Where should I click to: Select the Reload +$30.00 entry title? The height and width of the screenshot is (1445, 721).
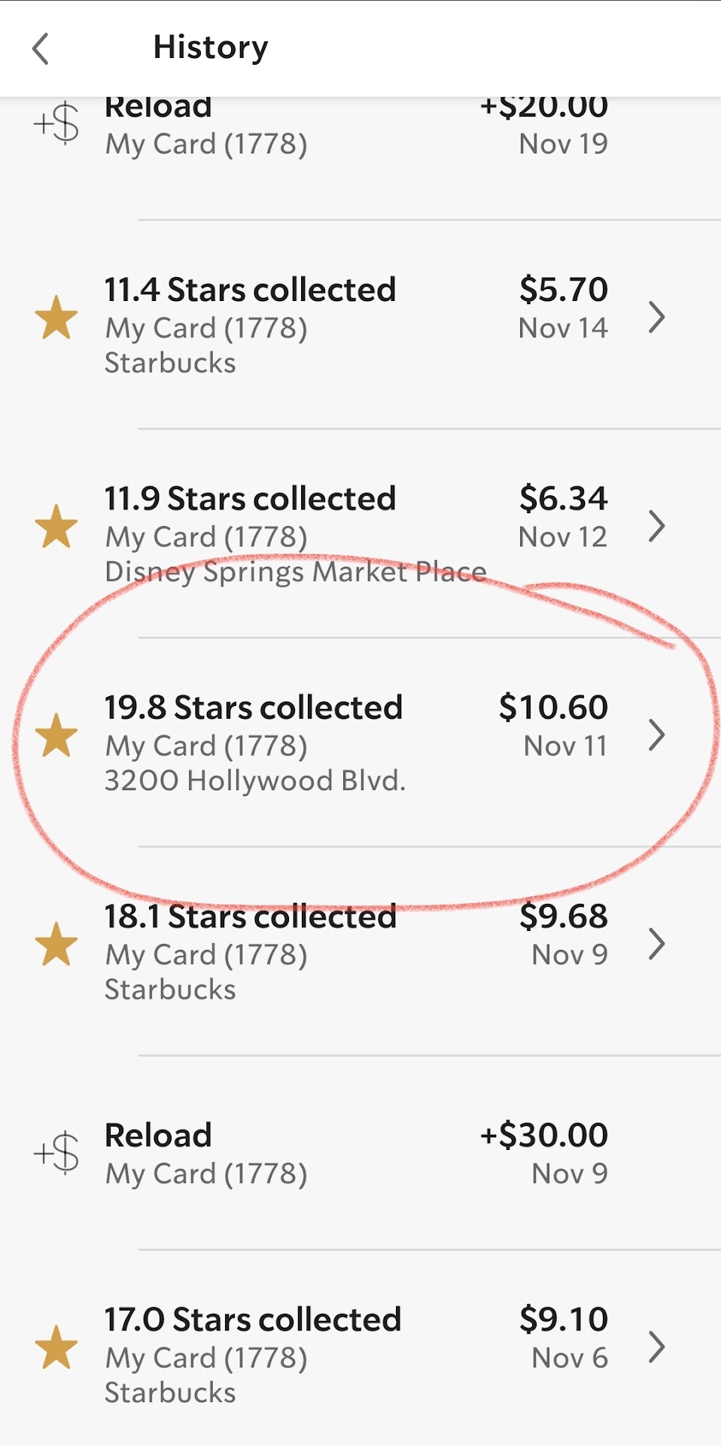coord(158,1136)
